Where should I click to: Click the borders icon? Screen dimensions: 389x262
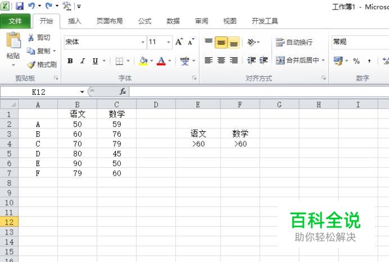[x=119, y=61]
